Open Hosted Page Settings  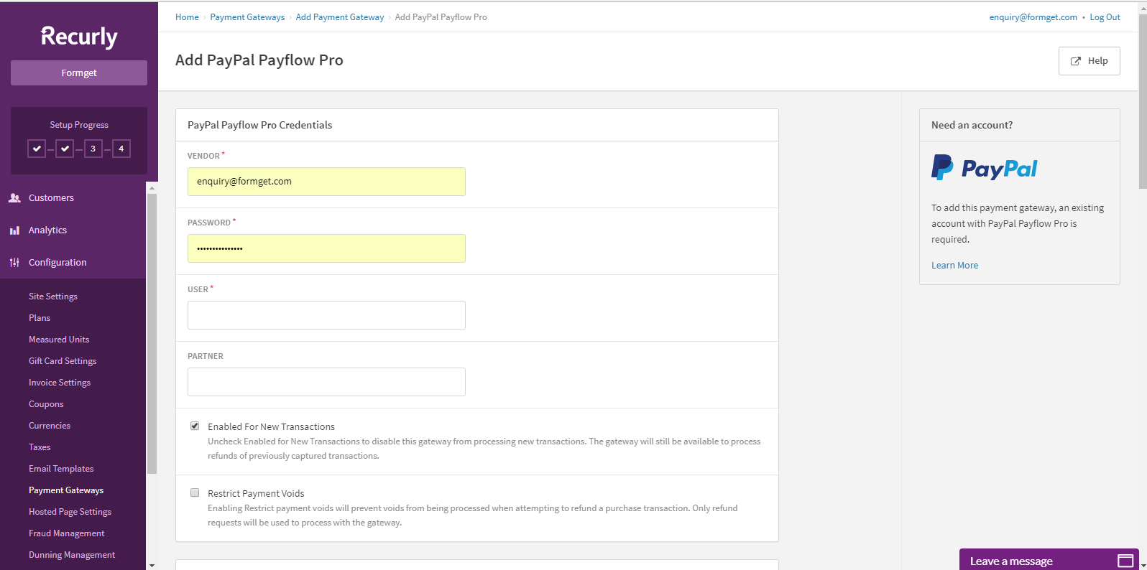pos(70,512)
